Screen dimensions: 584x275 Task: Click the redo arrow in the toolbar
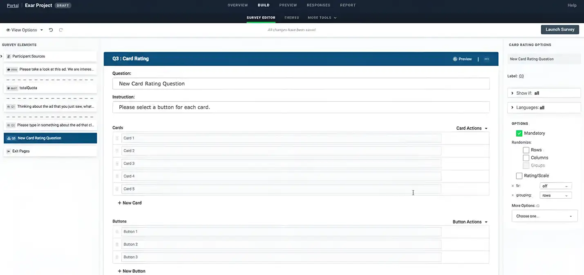tap(60, 29)
